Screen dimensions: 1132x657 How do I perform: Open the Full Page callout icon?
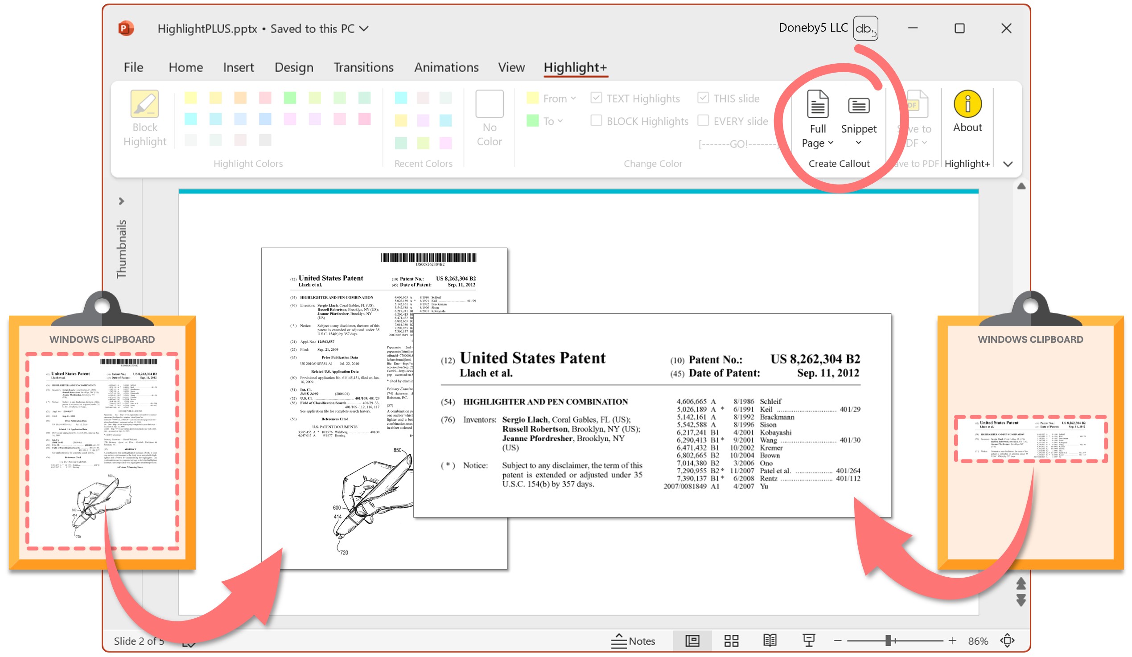(818, 104)
